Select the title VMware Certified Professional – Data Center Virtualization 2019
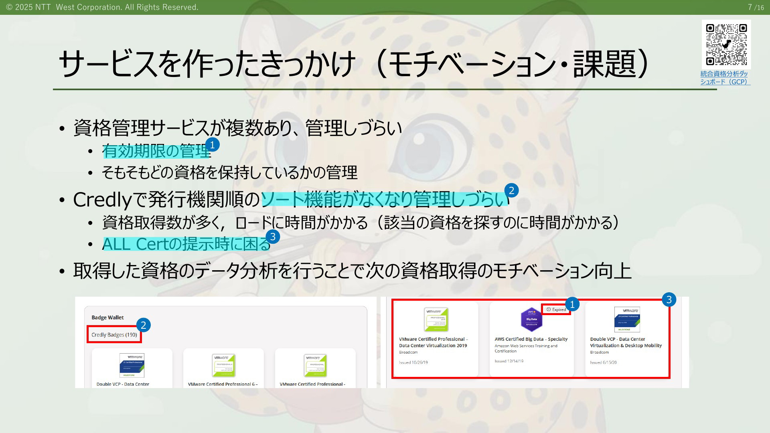This screenshot has width=770, height=433. [434, 342]
